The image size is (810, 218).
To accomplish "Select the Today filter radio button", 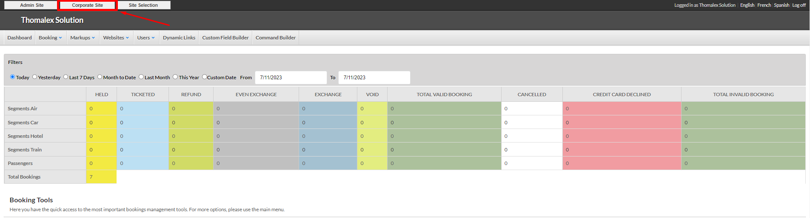I will tap(12, 77).
